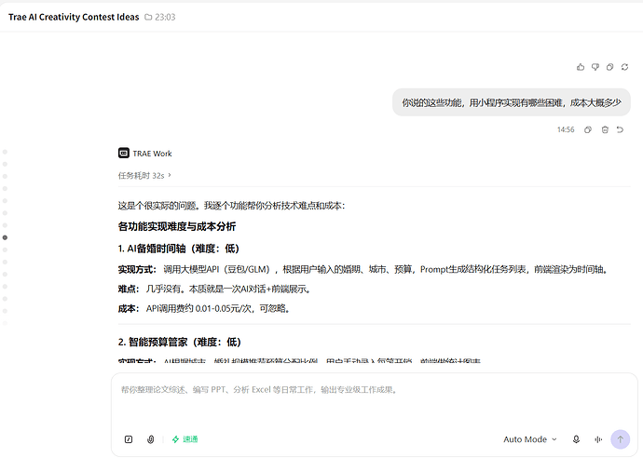Send the message with the purple arrow button
Viewport: 643px width, 458px height.
620,439
